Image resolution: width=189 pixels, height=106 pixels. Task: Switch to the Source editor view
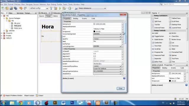point(41,16)
